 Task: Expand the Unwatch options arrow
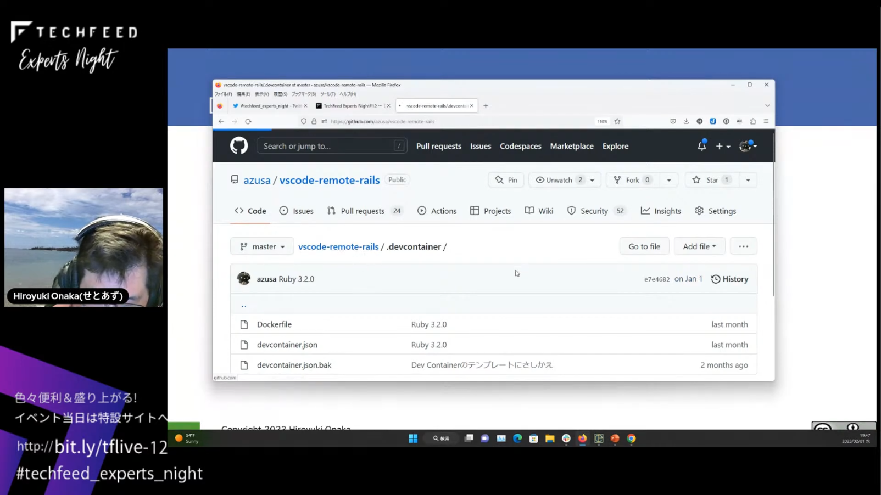click(x=593, y=180)
